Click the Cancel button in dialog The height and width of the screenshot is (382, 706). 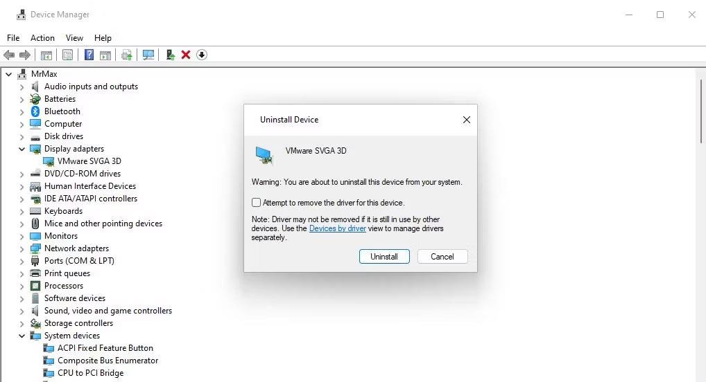coord(442,257)
